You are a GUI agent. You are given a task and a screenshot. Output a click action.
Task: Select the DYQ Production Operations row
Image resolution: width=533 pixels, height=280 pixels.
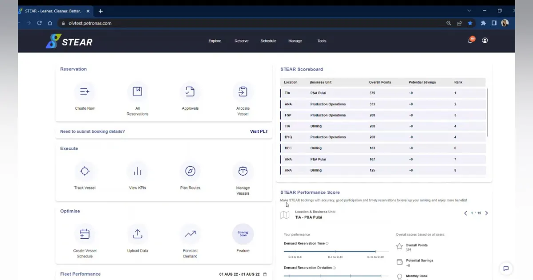click(383, 137)
